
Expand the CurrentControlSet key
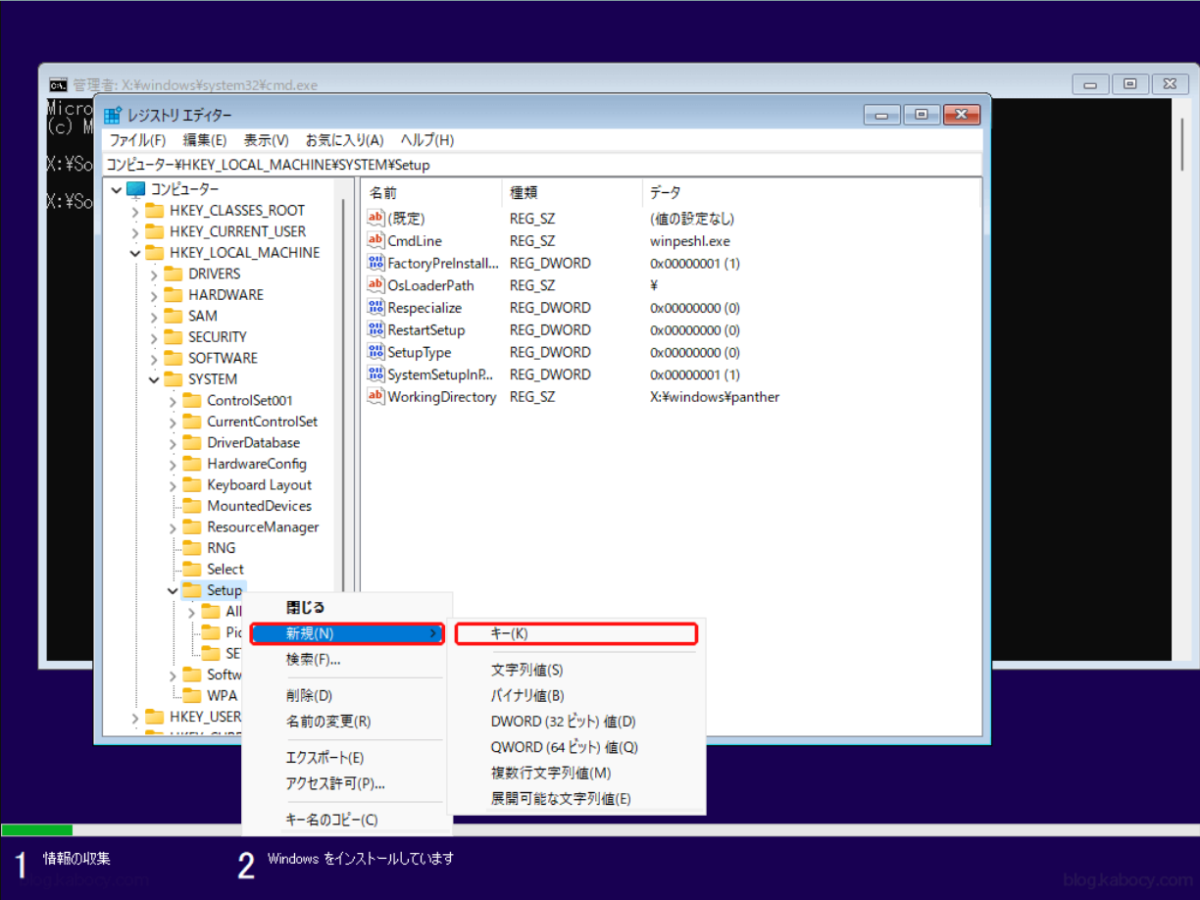173,422
